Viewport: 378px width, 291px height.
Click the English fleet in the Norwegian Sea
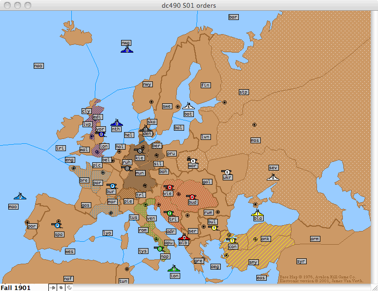pyautogui.click(x=127, y=49)
